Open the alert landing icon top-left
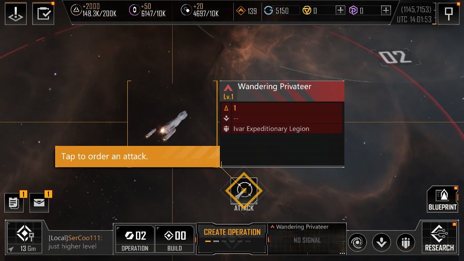Screen dimensions: 464x261 point(16,14)
